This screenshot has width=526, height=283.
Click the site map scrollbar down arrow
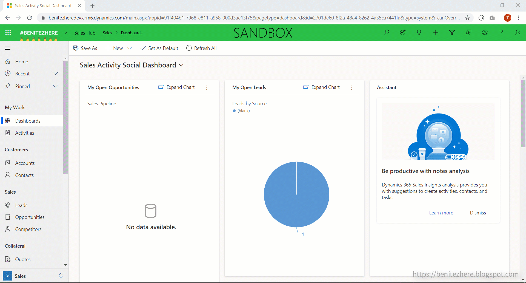[65, 265]
